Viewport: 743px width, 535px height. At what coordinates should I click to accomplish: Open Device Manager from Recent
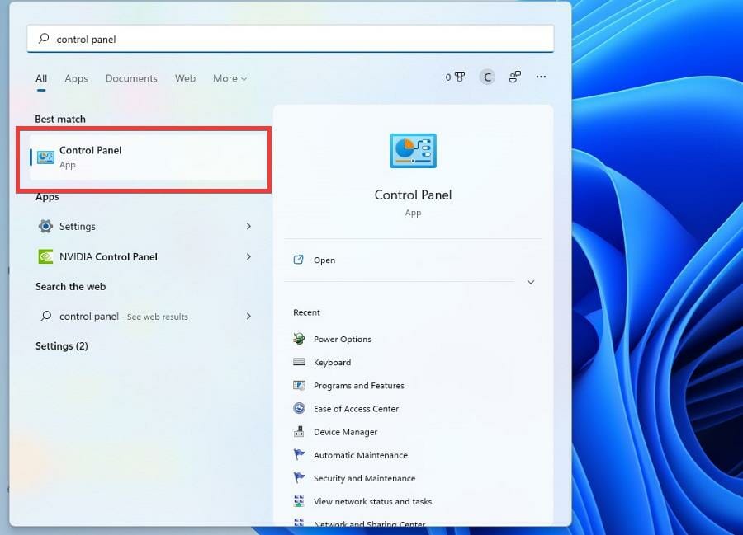pyautogui.click(x=345, y=431)
